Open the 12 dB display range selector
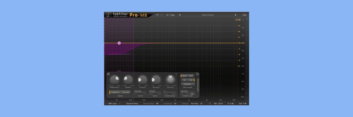Viewport: 353px width, 117px height. coord(238,20)
